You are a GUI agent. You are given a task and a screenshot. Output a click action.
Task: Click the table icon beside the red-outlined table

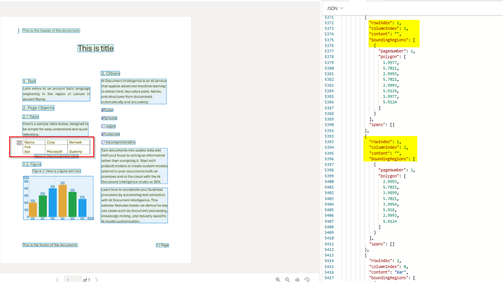click(x=19, y=142)
